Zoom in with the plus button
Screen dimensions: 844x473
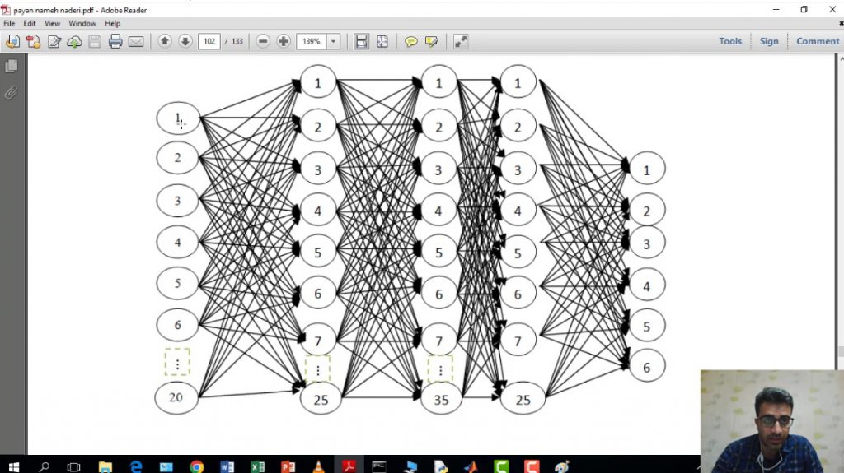[x=284, y=41]
